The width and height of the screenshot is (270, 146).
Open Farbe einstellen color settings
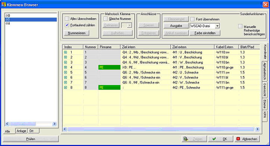[205, 33]
